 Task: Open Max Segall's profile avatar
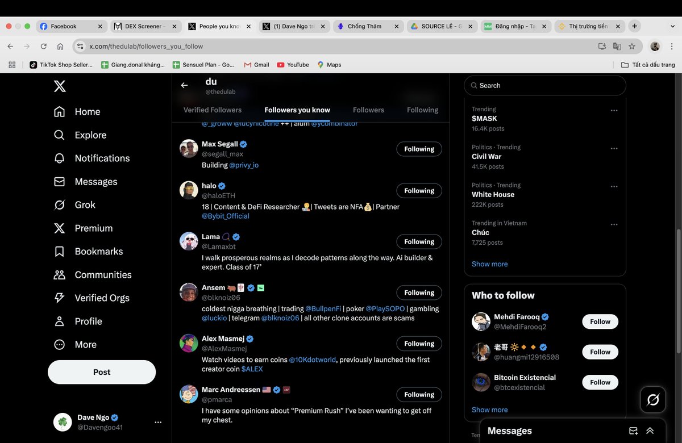click(189, 149)
